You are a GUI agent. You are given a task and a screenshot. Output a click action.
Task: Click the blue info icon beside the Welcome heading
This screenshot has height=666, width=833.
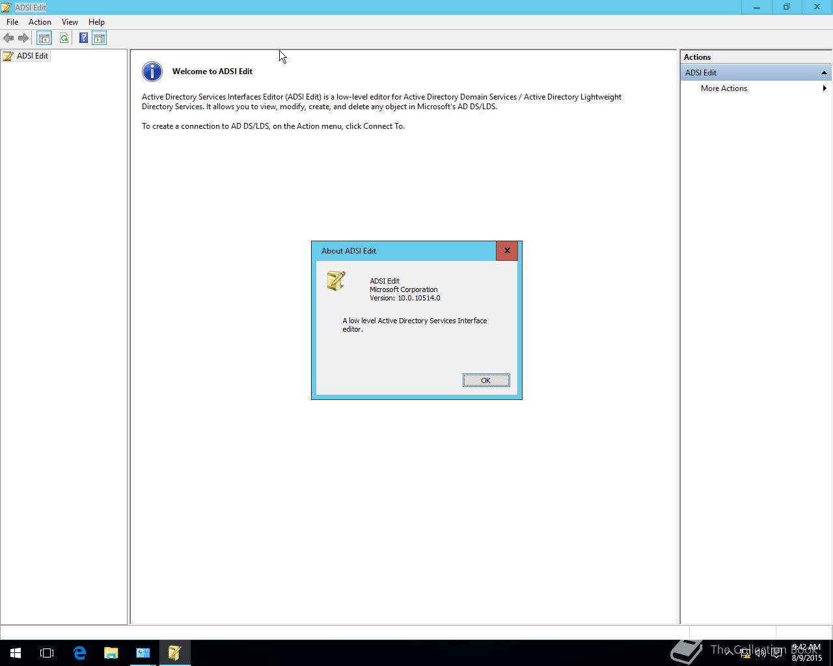pyautogui.click(x=152, y=72)
